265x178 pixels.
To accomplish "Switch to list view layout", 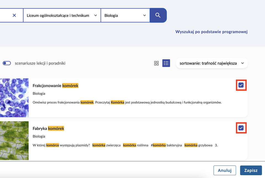I will (x=166, y=63).
